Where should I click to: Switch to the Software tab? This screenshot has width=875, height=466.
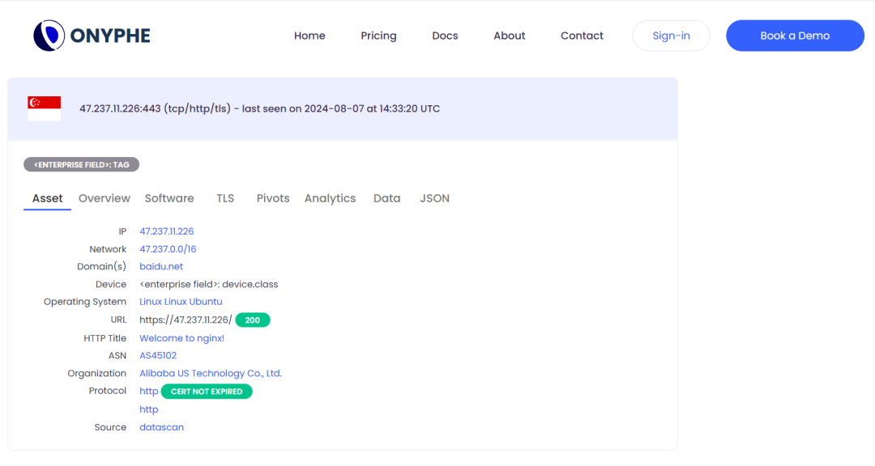click(x=169, y=198)
